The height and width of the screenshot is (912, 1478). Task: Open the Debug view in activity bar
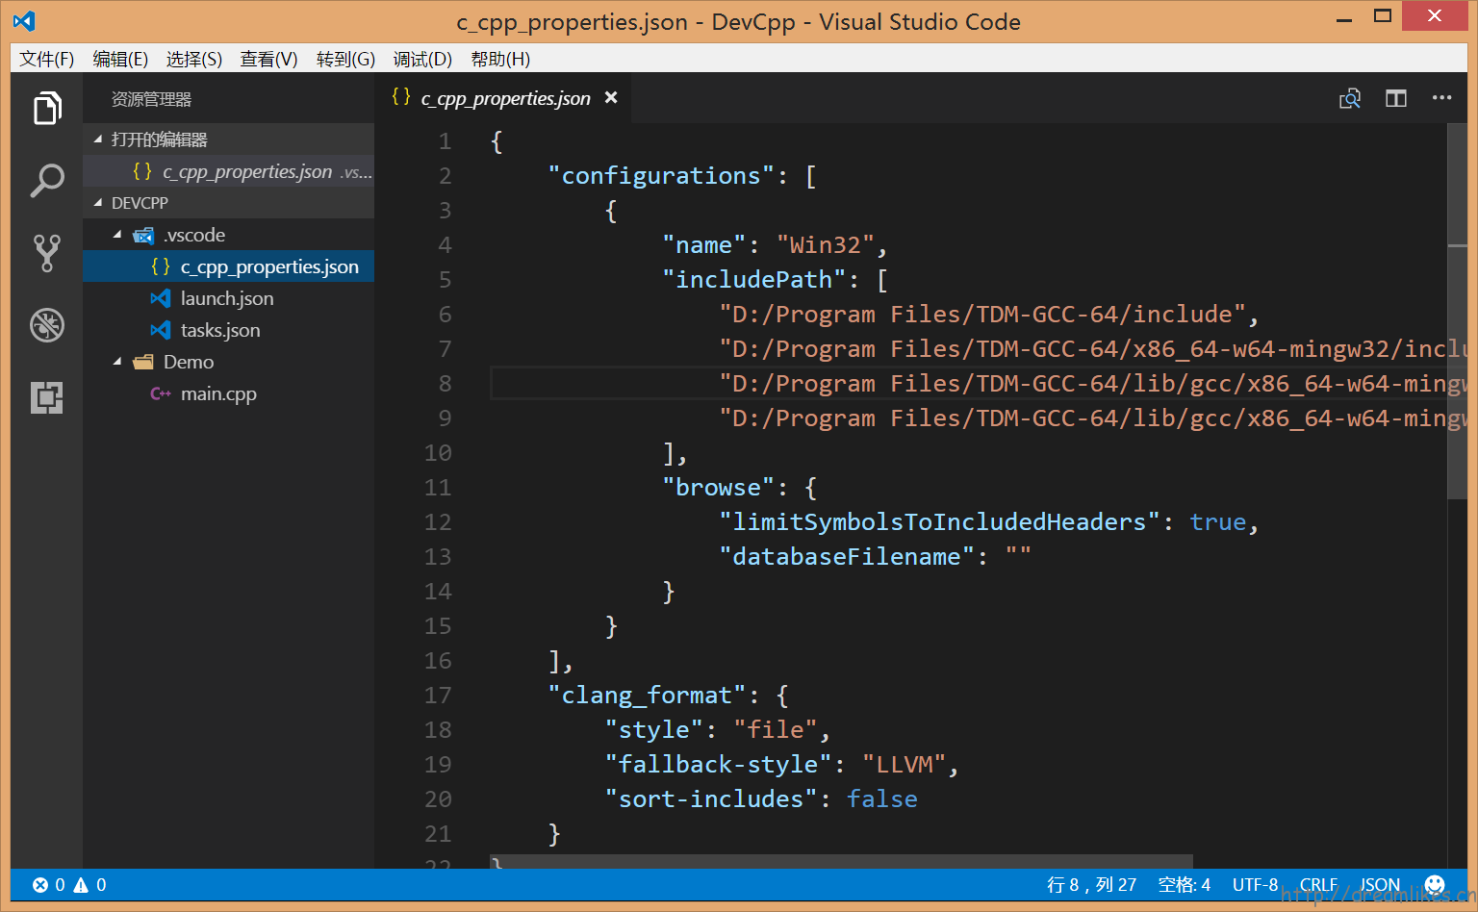47,325
